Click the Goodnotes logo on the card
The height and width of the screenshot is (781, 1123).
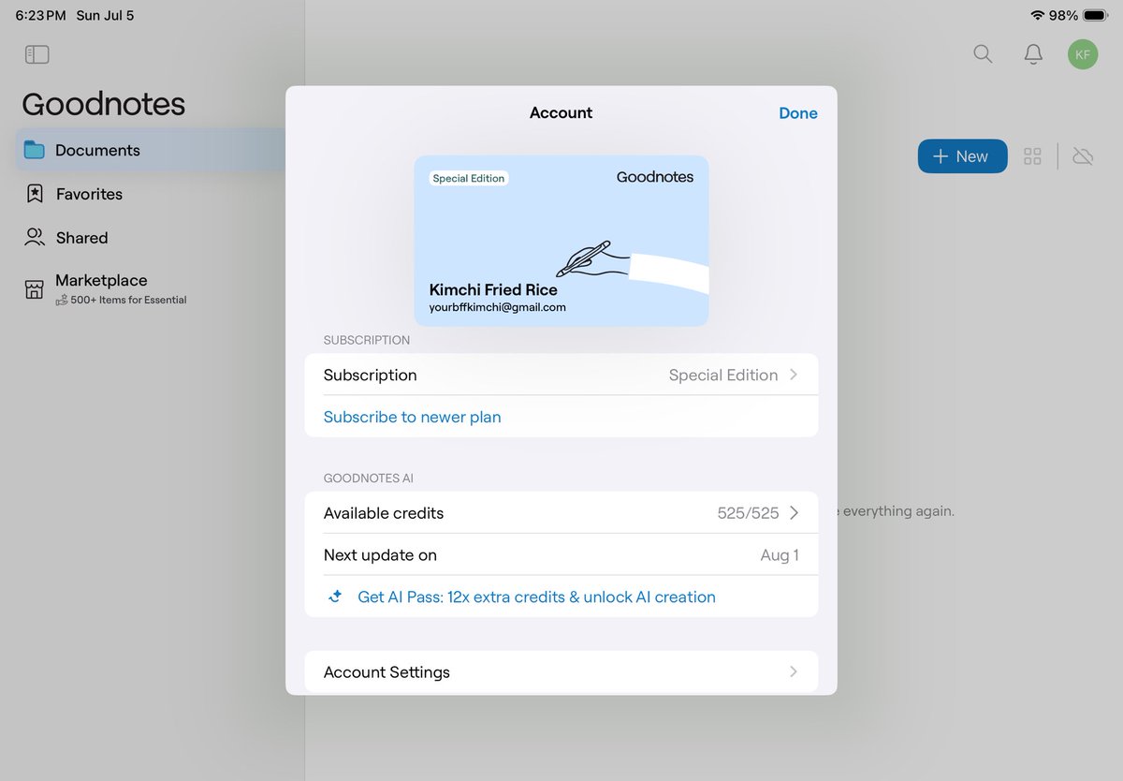pos(655,177)
